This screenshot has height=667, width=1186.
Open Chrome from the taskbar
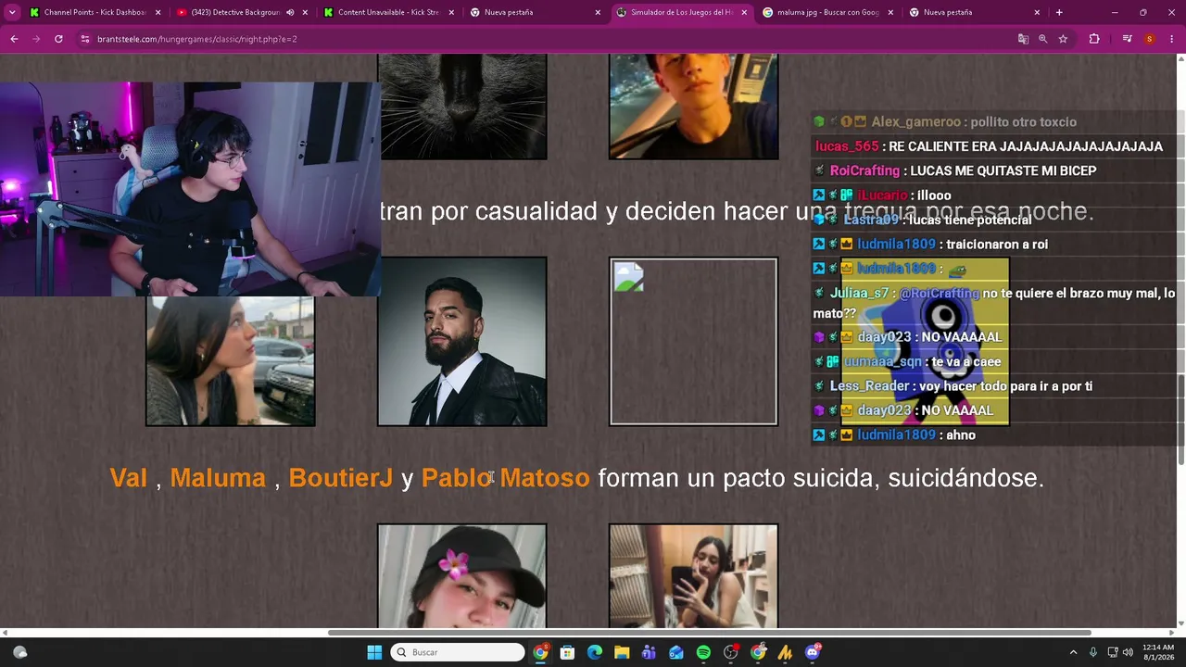click(x=540, y=652)
